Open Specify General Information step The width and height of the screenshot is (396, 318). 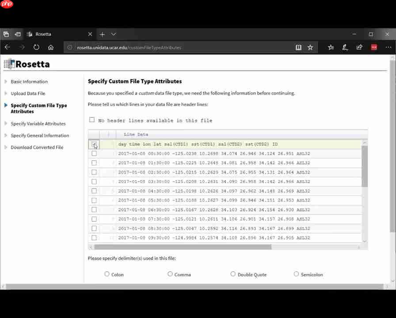coord(40,136)
